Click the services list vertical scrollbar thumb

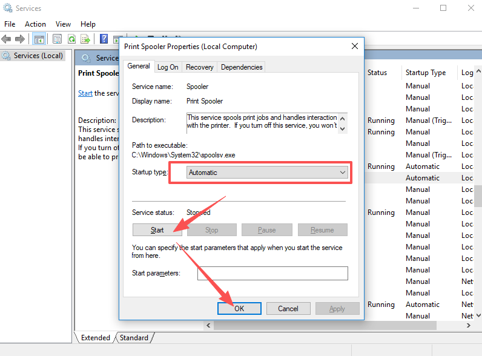click(x=478, y=196)
